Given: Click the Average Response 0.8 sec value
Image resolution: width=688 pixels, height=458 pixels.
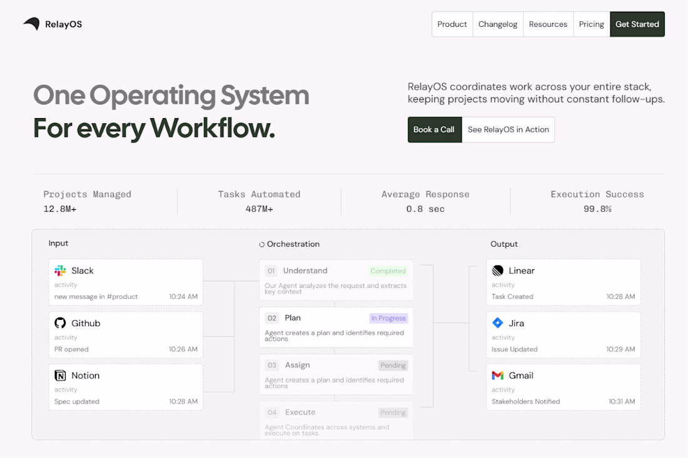Looking at the screenshot, I should pos(425,209).
